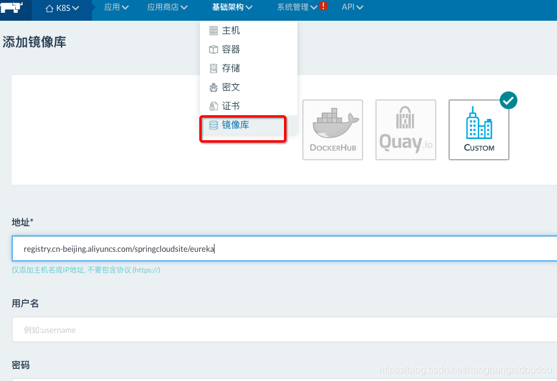Open the API dropdown menu
This screenshot has height=381, width=557.
352,7
